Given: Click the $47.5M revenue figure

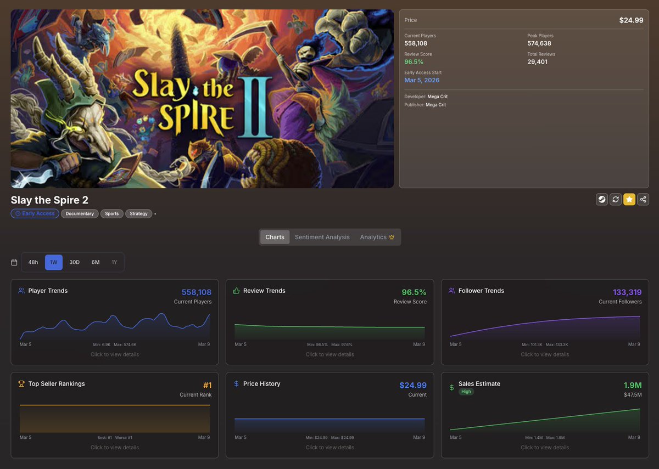Looking at the screenshot, I should [x=633, y=394].
